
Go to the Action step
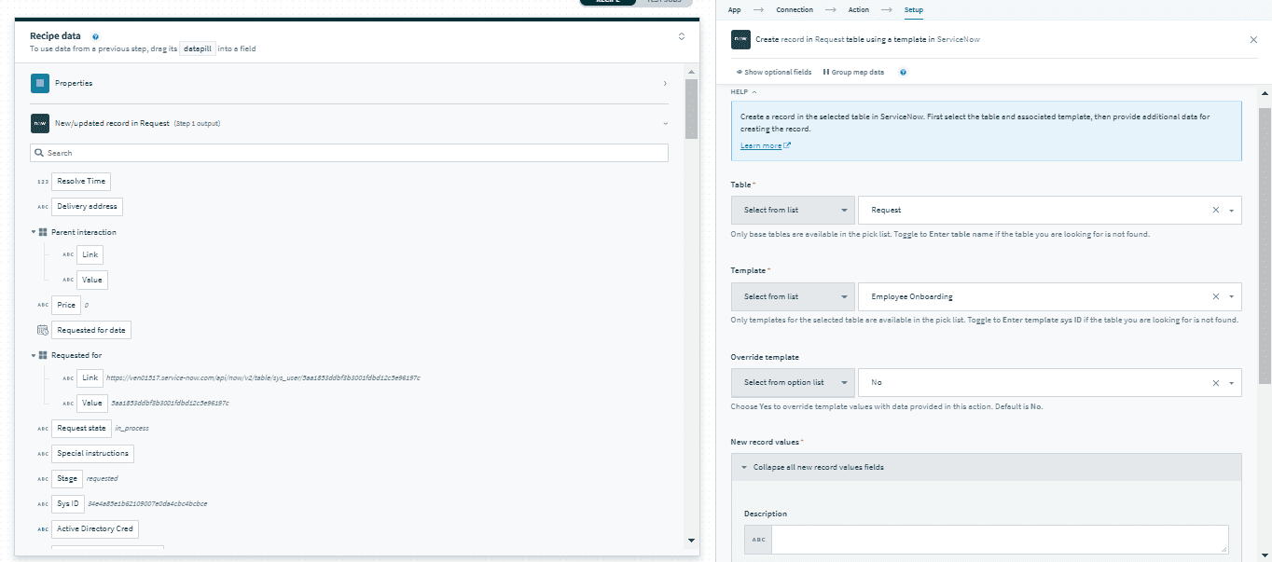[858, 9]
